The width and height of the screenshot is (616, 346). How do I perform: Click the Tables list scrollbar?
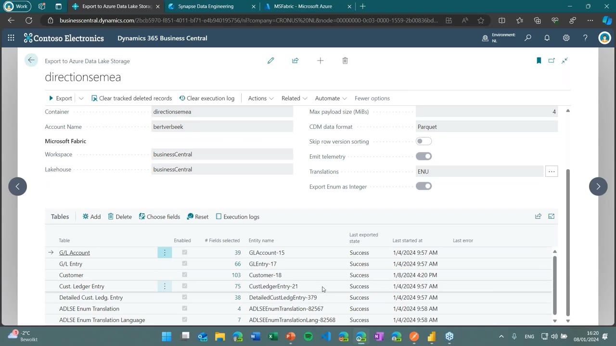(555, 285)
